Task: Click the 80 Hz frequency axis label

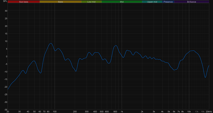Action: coord(48,112)
